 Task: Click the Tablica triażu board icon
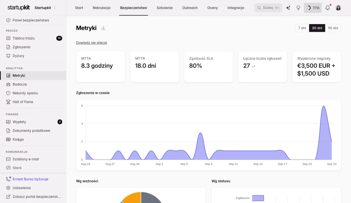[x=8, y=38]
